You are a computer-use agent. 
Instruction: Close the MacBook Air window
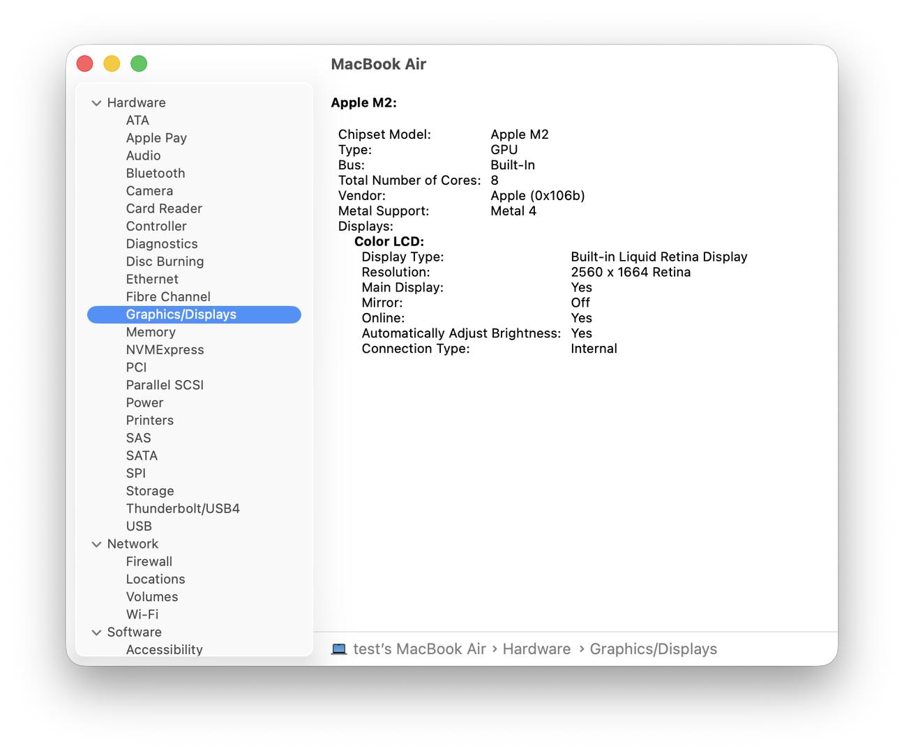tap(85, 63)
